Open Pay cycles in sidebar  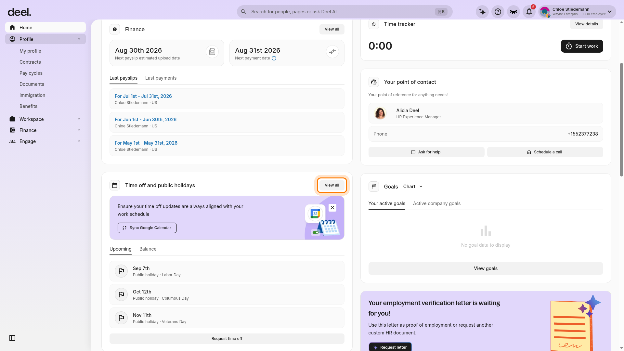pos(31,73)
